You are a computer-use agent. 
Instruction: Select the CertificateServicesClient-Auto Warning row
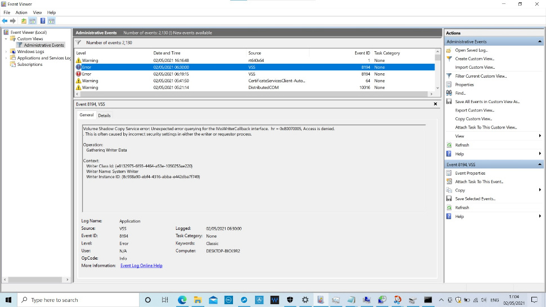tap(254, 81)
